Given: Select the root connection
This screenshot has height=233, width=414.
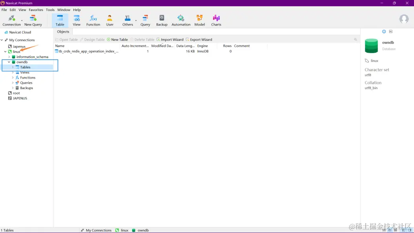Looking at the screenshot, I should pyautogui.click(x=16, y=93).
